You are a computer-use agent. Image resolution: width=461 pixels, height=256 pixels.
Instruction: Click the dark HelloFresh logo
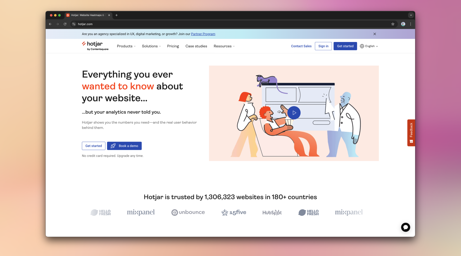point(309,212)
